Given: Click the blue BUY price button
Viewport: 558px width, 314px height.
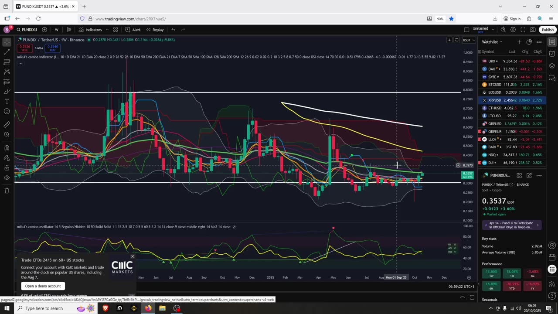Looking at the screenshot, I should pyautogui.click(x=52, y=48).
